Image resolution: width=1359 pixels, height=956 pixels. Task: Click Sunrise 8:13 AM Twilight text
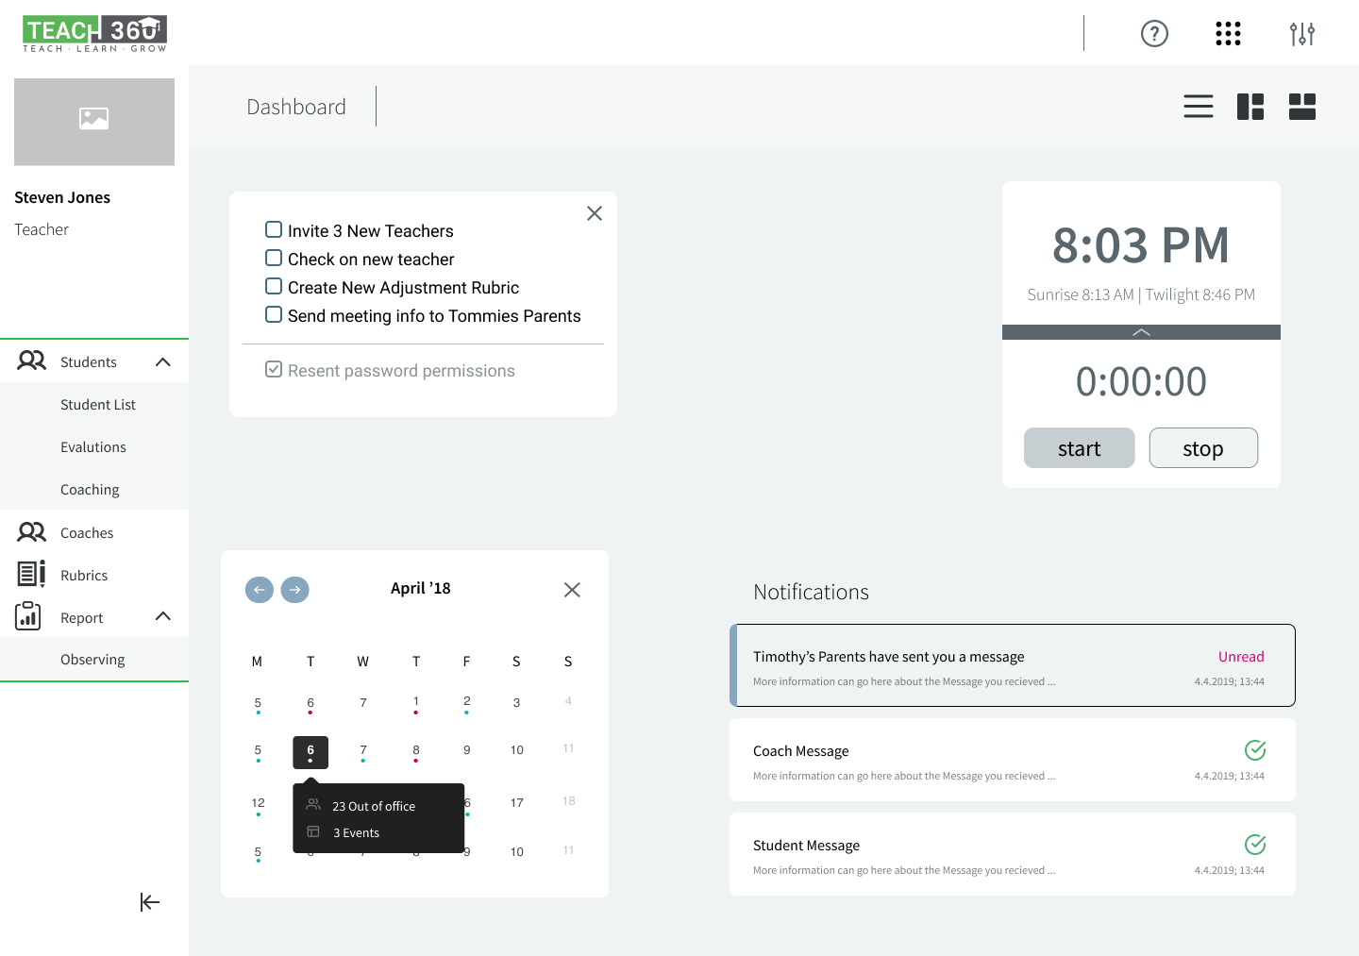pos(1141,294)
